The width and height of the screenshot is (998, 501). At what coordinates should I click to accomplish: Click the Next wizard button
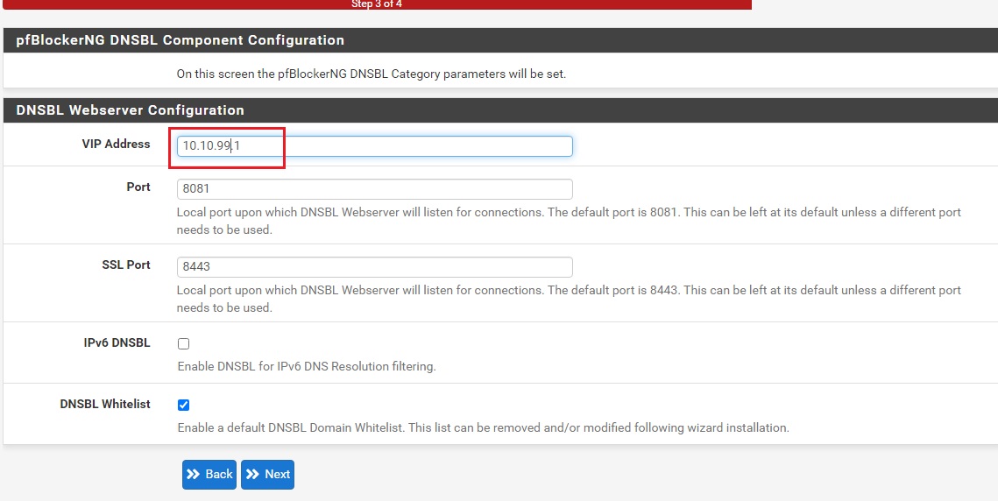click(x=267, y=474)
